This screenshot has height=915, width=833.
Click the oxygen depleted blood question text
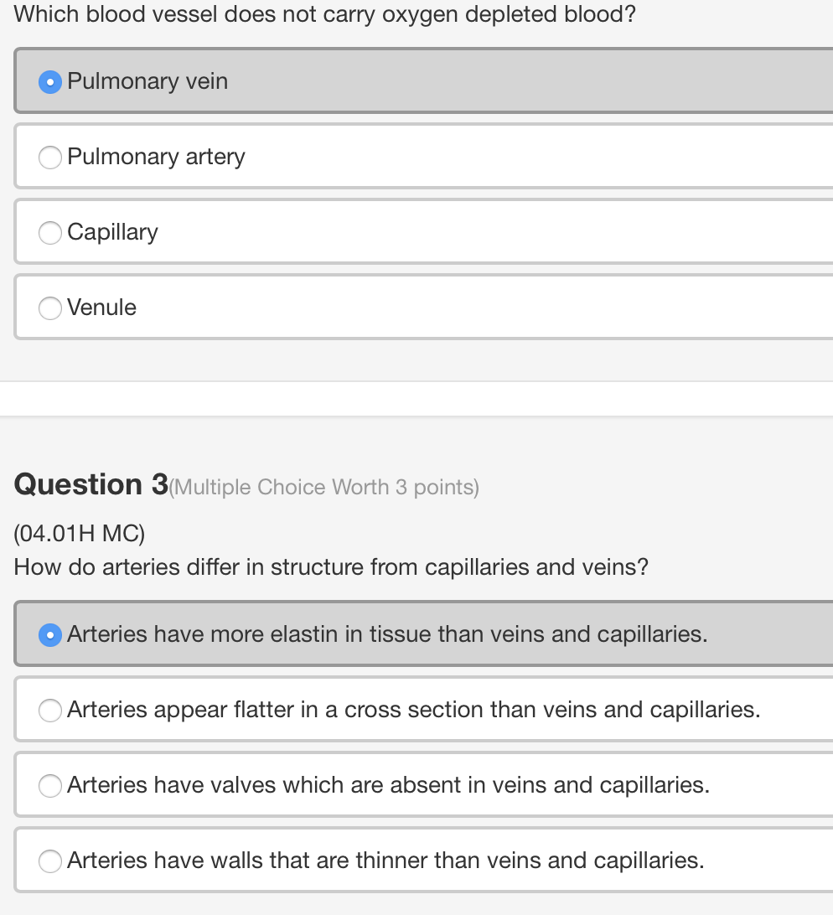(x=324, y=14)
